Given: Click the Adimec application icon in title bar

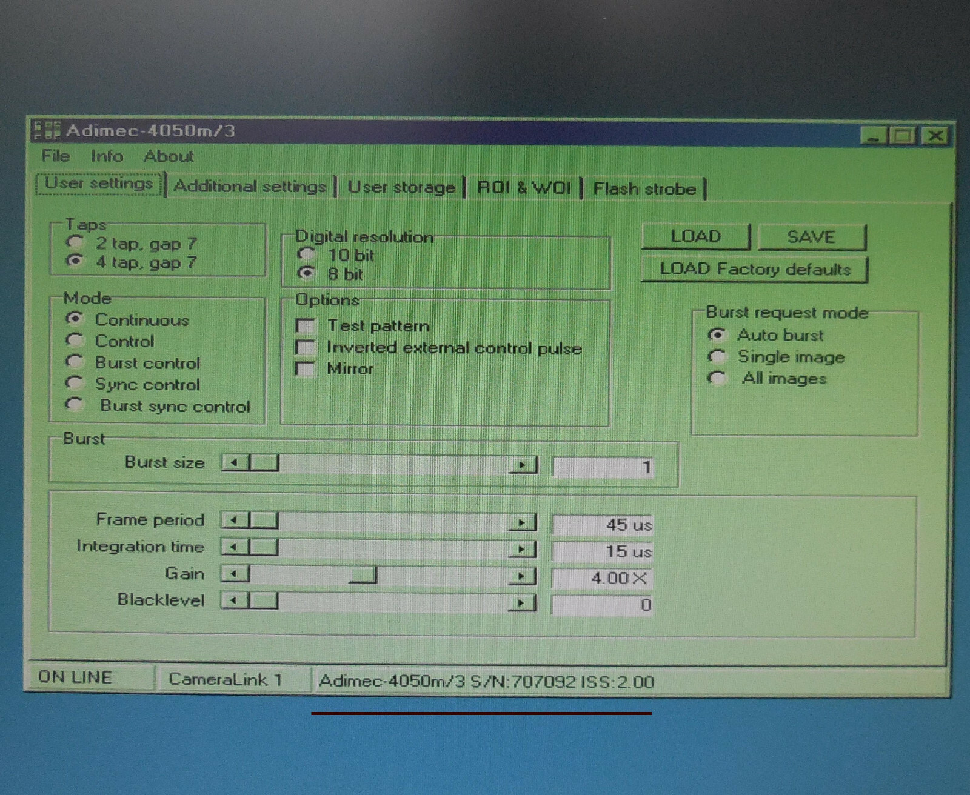Looking at the screenshot, I should coord(47,130).
